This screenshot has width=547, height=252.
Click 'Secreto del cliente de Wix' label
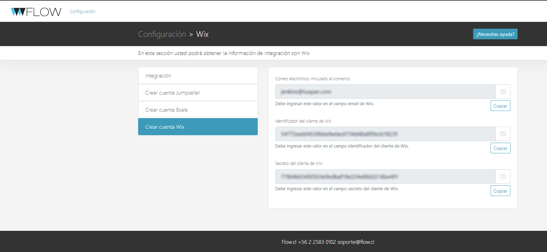pyautogui.click(x=299, y=164)
